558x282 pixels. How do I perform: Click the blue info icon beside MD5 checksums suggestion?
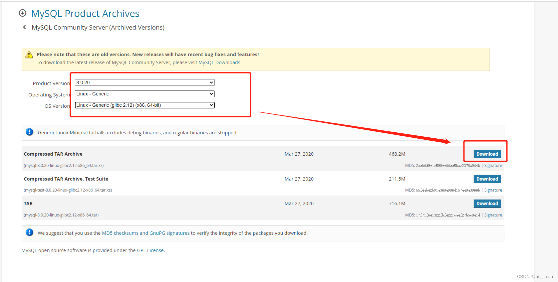tap(29, 232)
